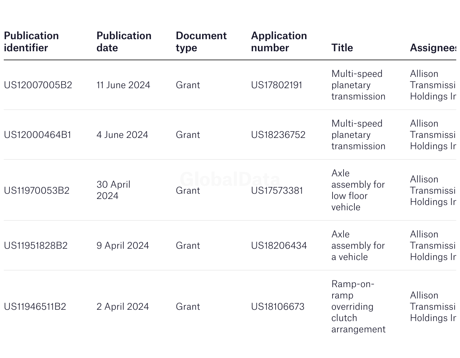Image resolution: width=460 pixels, height=358 pixels.
Task: Click the Publication date column header
Action: coord(124,41)
